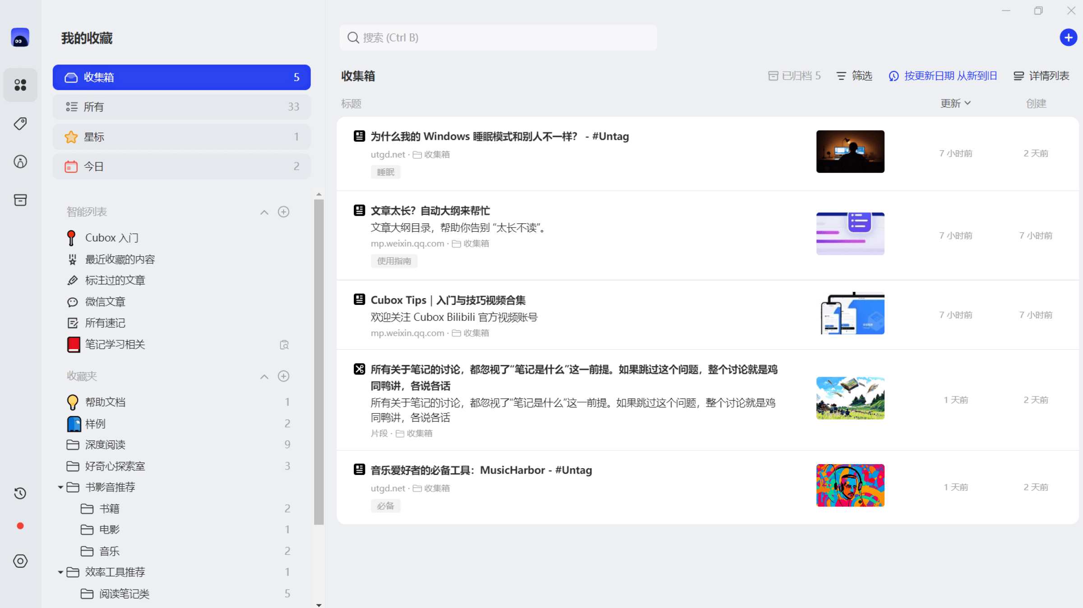Click the snippet icon of 所有关于笔记的讨论 item

359,369
